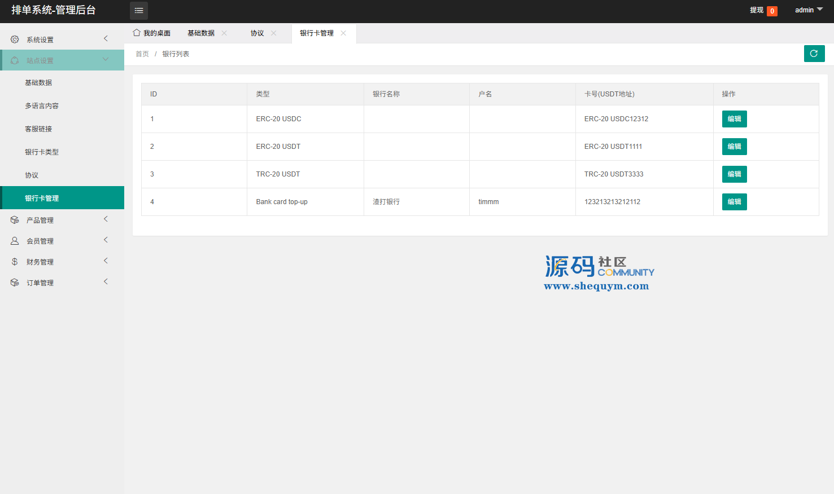The image size is (834, 494).
Task: Click the 系统设置 gear icon
Action: coord(15,39)
